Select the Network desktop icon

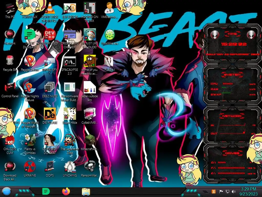point(10,35)
